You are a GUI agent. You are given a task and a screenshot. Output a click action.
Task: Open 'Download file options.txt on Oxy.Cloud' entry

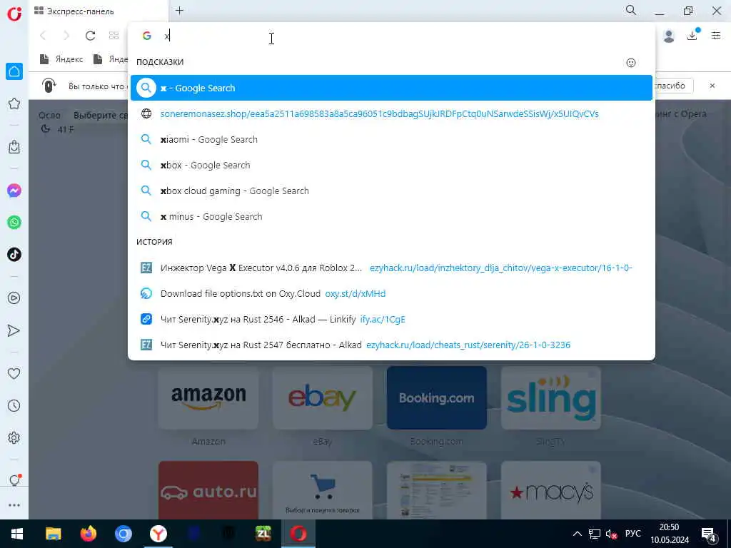(x=391, y=293)
